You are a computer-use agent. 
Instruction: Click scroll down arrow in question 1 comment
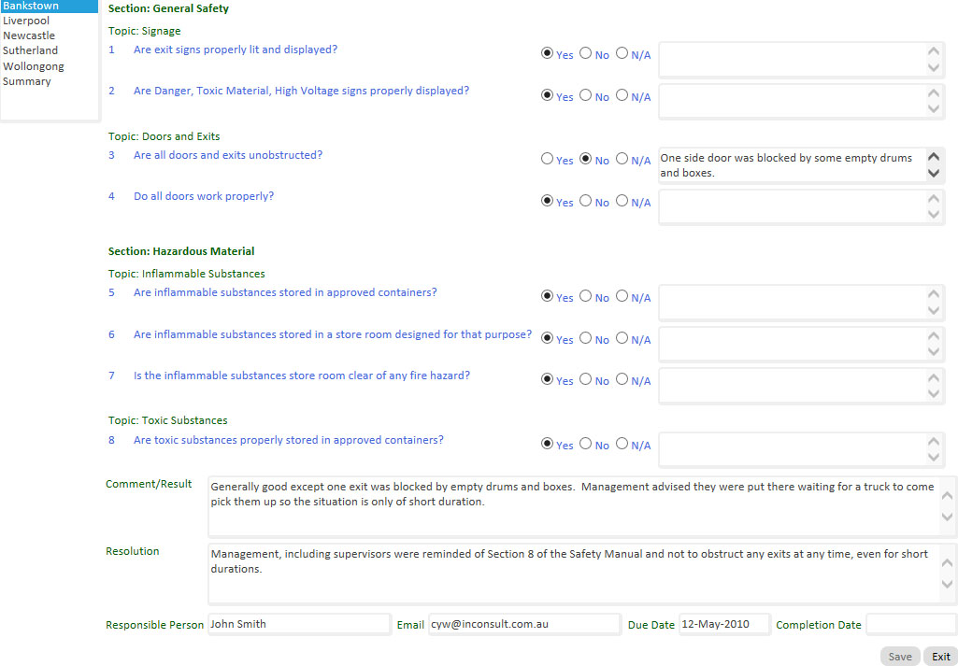(934, 68)
